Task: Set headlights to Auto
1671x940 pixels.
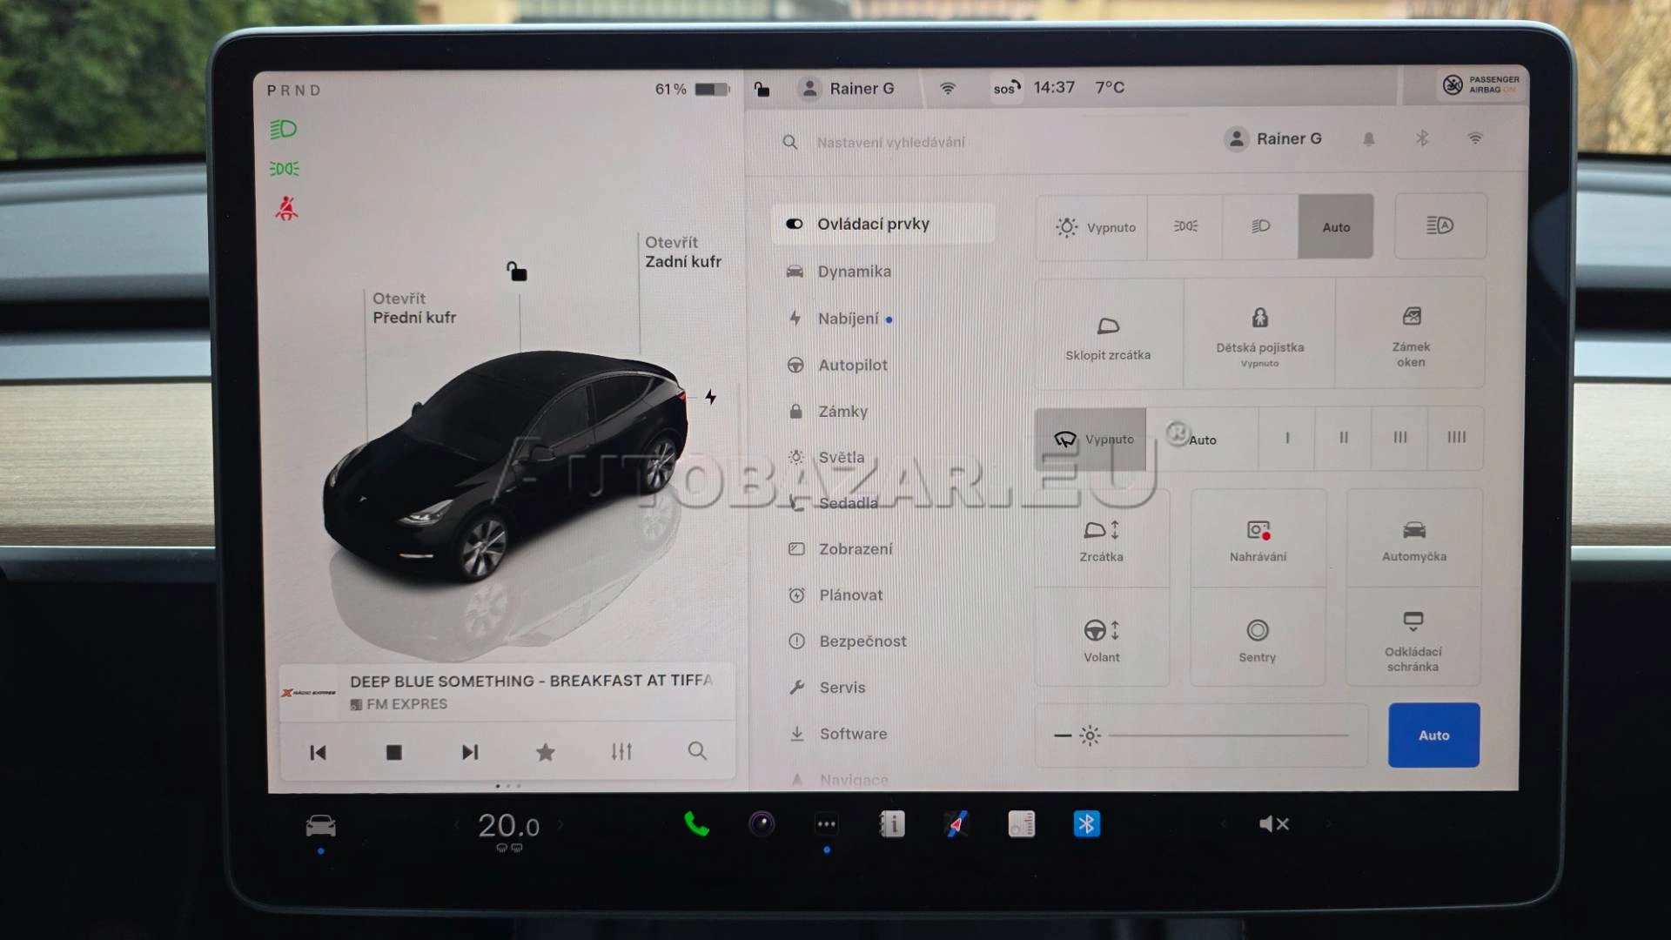Action: (x=1336, y=226)
